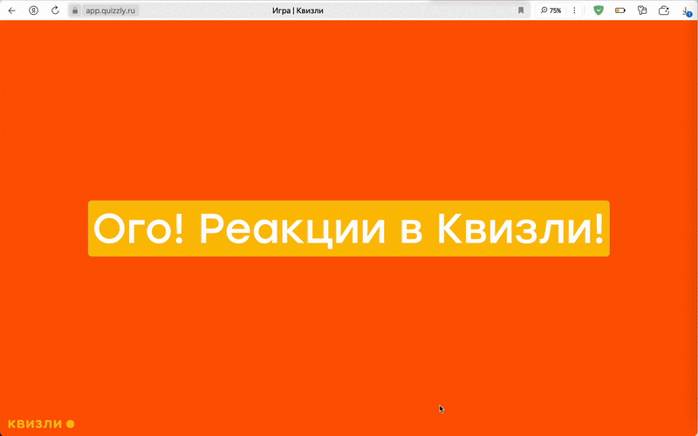Reload the page
Screen dimensions: 698x436
click(x=55, y=10)
